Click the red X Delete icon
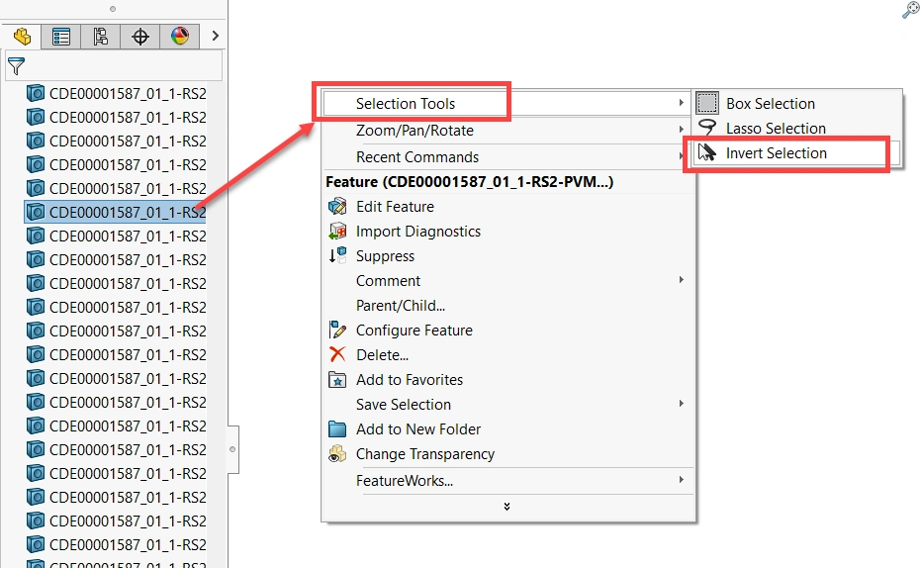Screen dimensions: 921x568 (x=337, y=354)
